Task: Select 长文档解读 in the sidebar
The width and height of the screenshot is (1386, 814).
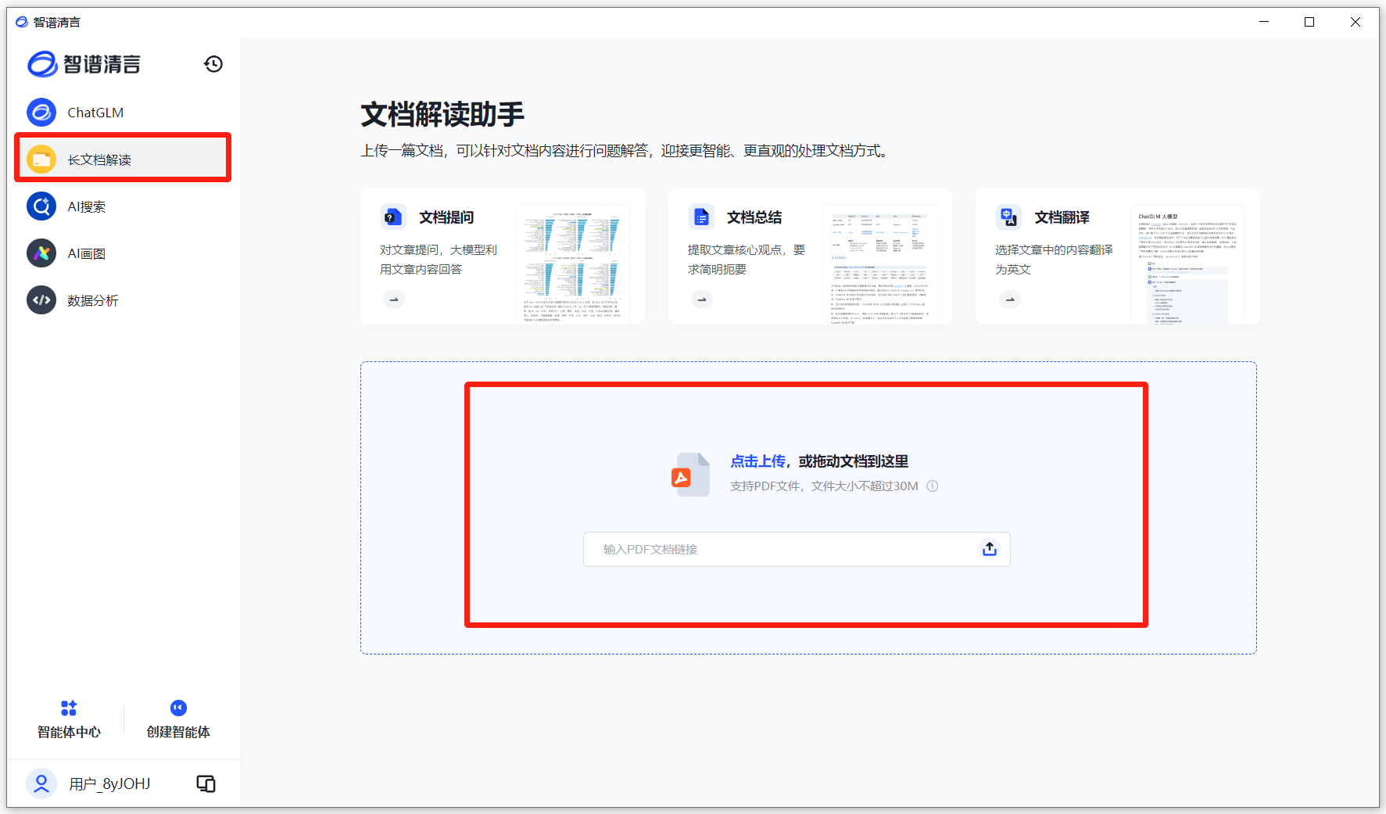Action: click(x=123, y=159)
